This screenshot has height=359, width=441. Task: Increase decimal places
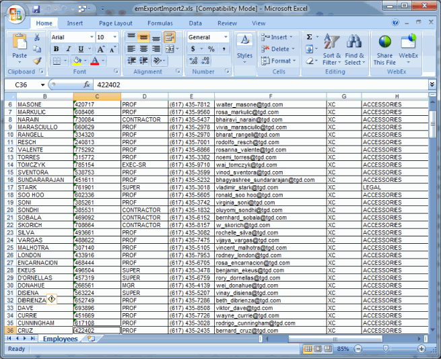click(x=193, y=61)
